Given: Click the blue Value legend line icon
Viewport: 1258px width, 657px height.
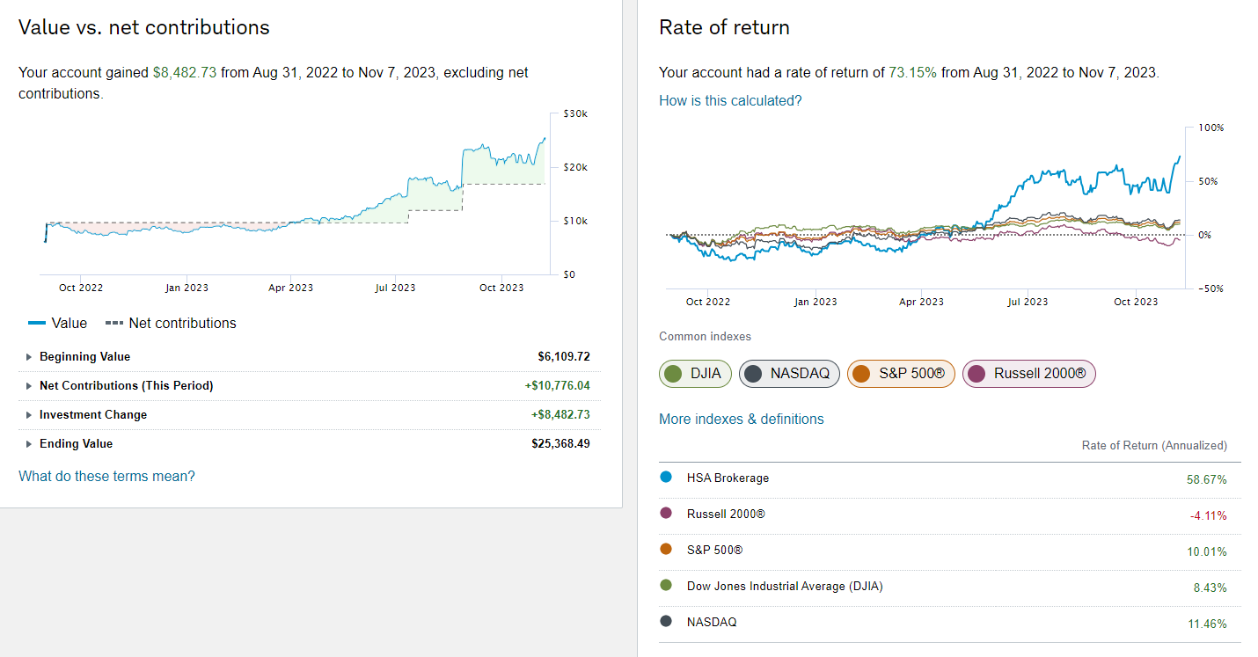Looking at the screenshot, I should point(36,324).
